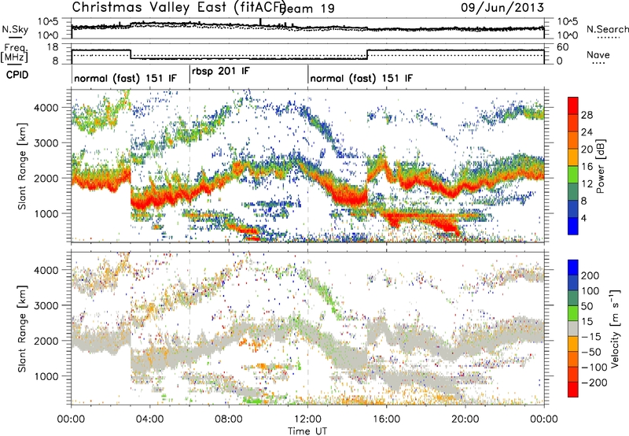Click the 'Power [dB]' colorbar title
The width and height of the screenshot is (629, 436).
pyautogui.click(x=601, y=166)
